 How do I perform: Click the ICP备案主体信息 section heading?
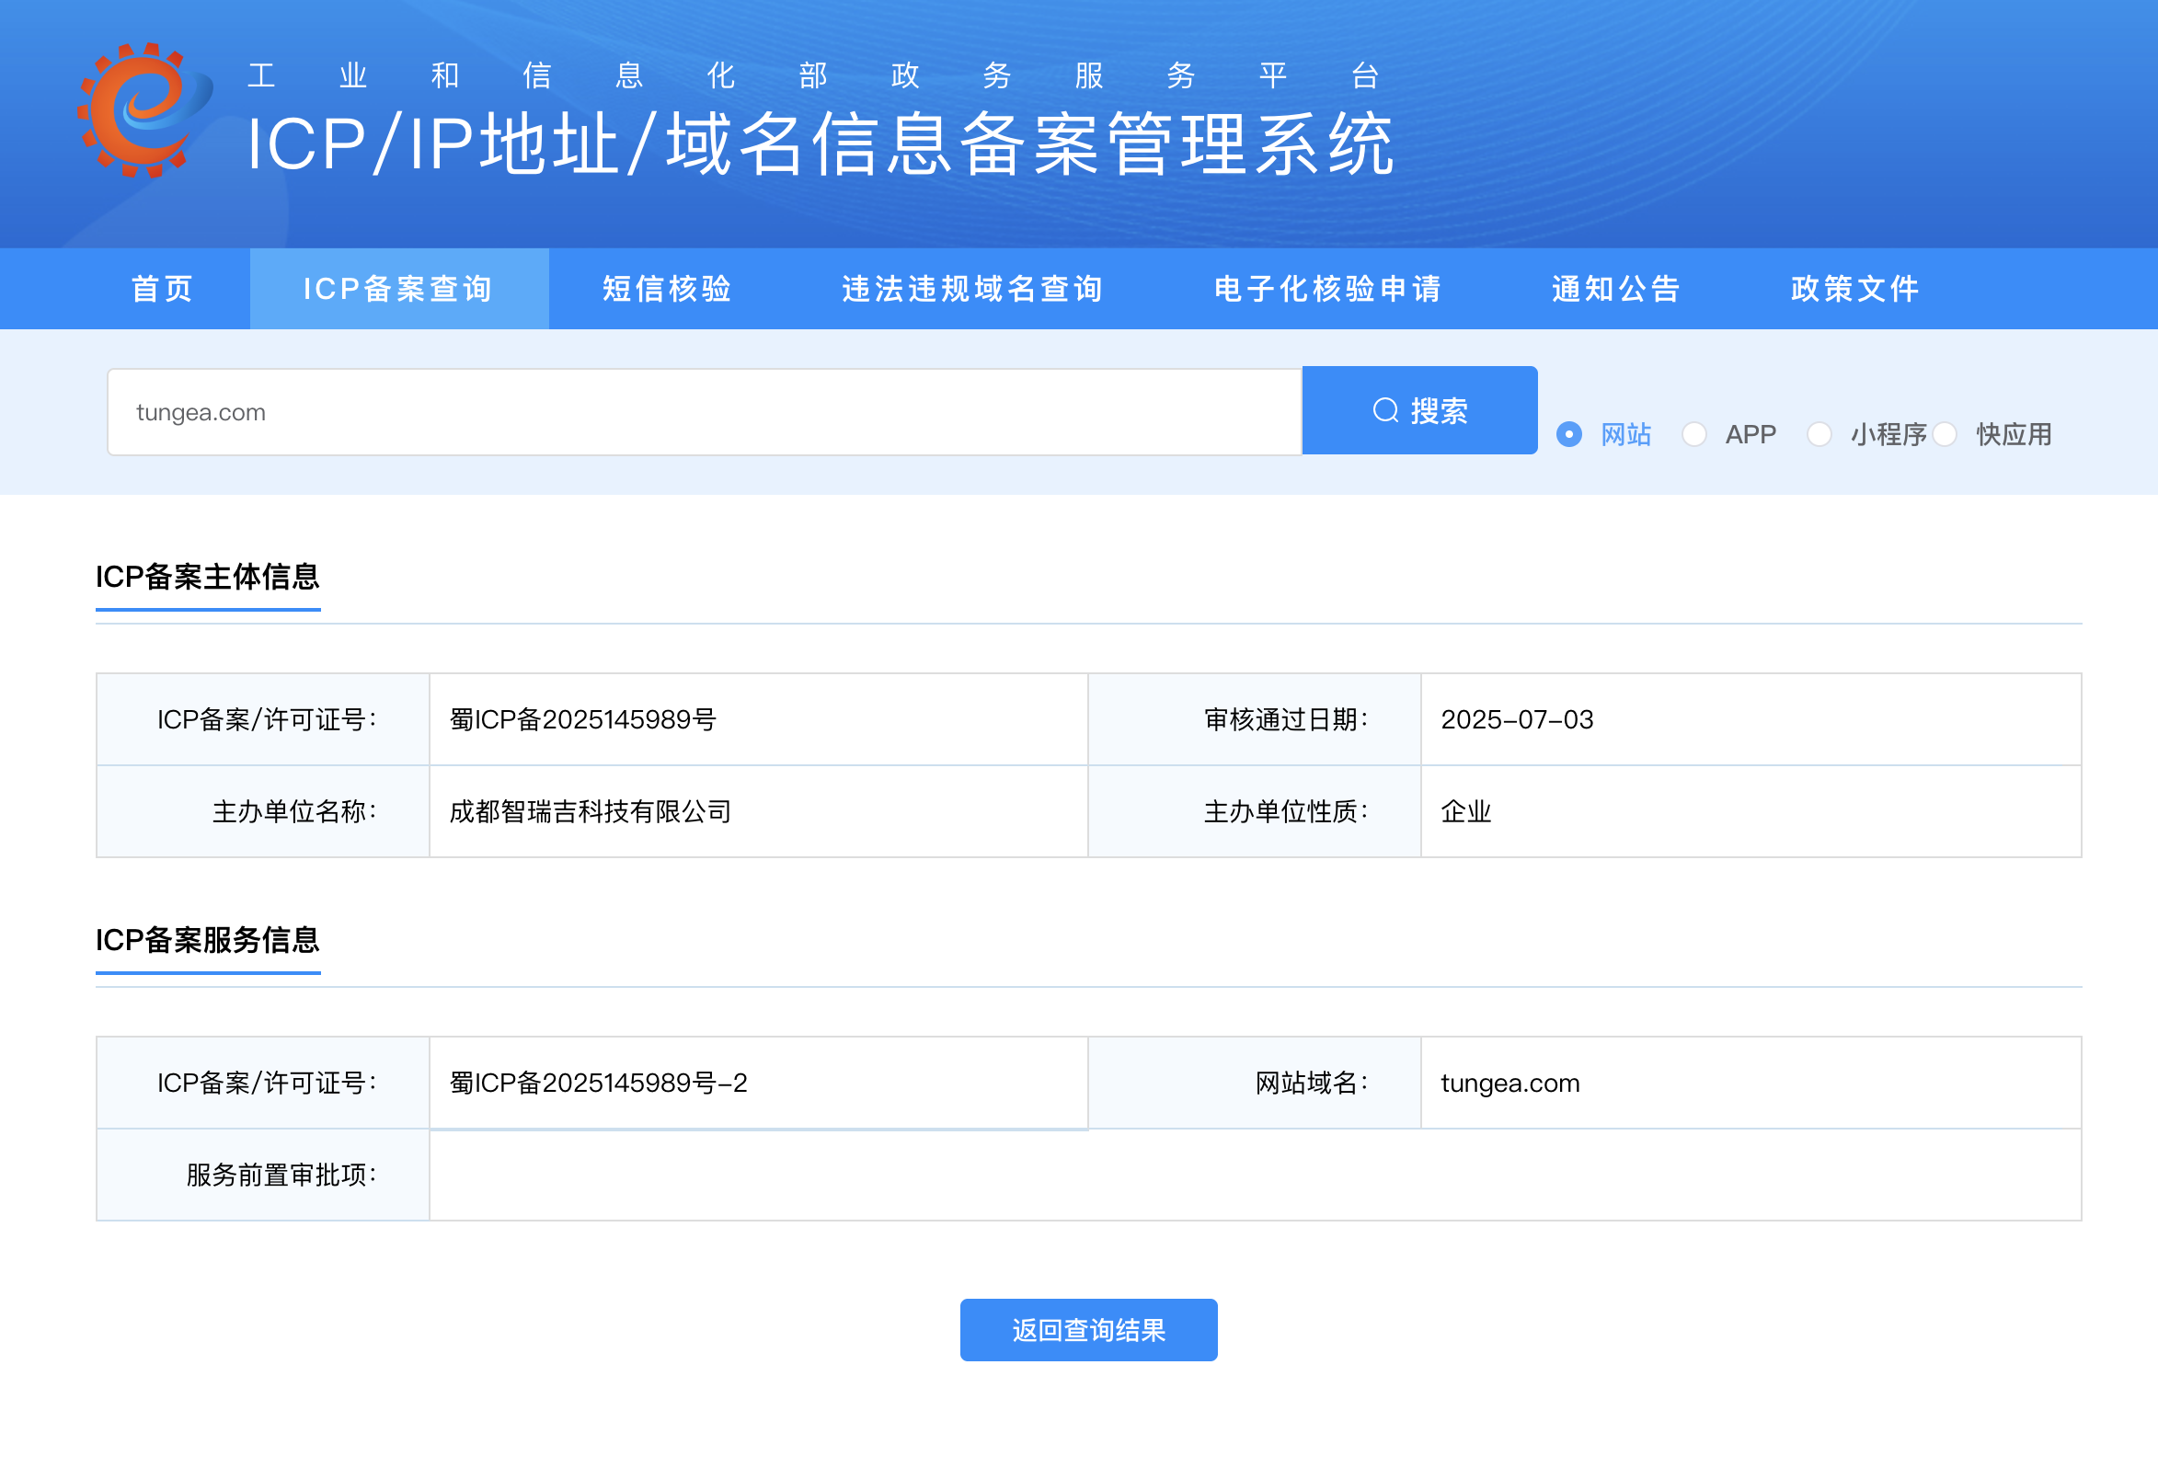(x=208, y=577)
